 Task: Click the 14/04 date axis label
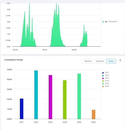click(45, 50)
